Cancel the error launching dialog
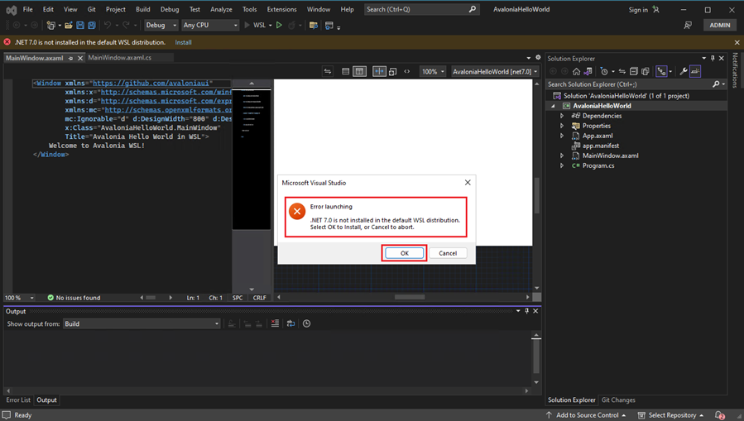Image resolution: width=744 pixels, height=421 pixels. point(448,253)
